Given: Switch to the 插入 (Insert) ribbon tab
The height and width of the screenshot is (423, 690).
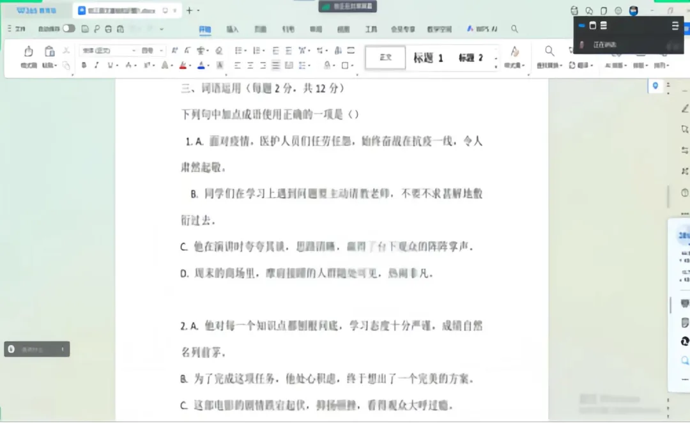Looking at the screenshot, I should click(x=233, y=29).
